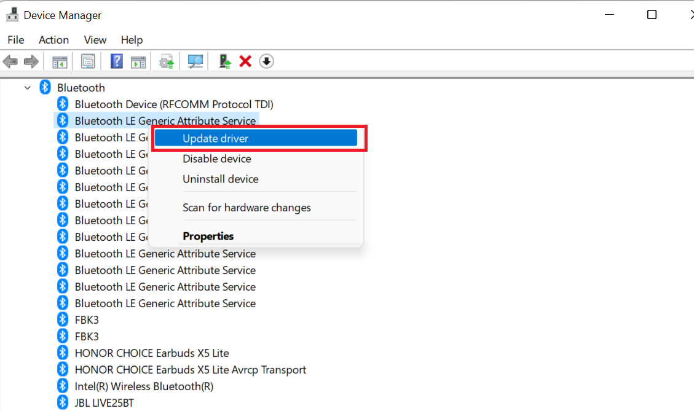Select HONOR CHOICE Earbuds X5 Lite Avrcp Transport
694x411 pixels.
point(191,370)
